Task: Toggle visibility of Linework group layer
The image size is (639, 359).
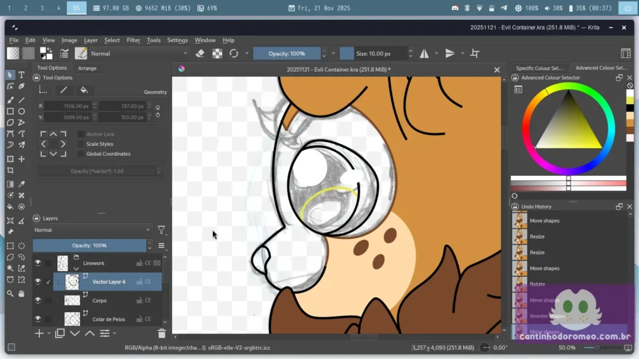Action: click(37, 263)
